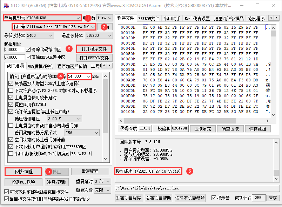Click 检测MCU选项 button

click(x=23, y=182)
